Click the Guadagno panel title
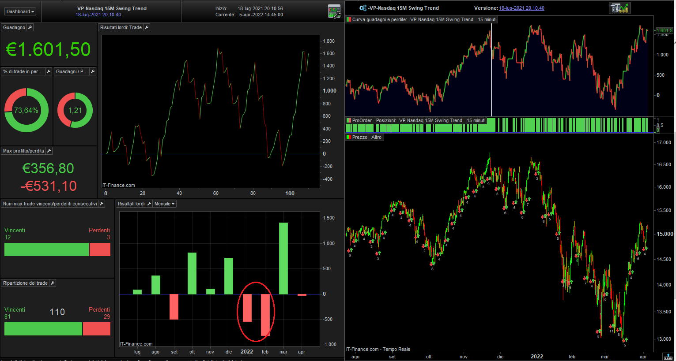 pyautogui.click(x=14, y=27)
